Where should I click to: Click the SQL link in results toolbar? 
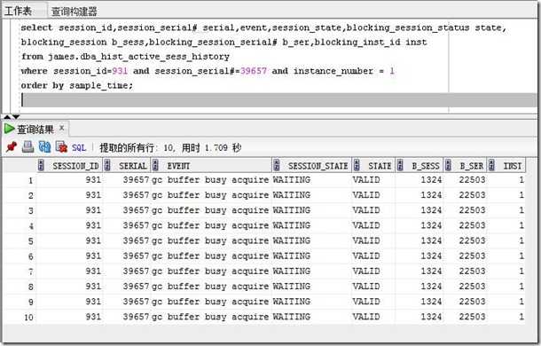(x=79, y=148)
